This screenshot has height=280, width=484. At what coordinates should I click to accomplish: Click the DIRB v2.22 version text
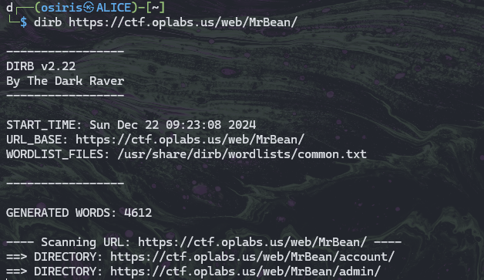(41, 66)
